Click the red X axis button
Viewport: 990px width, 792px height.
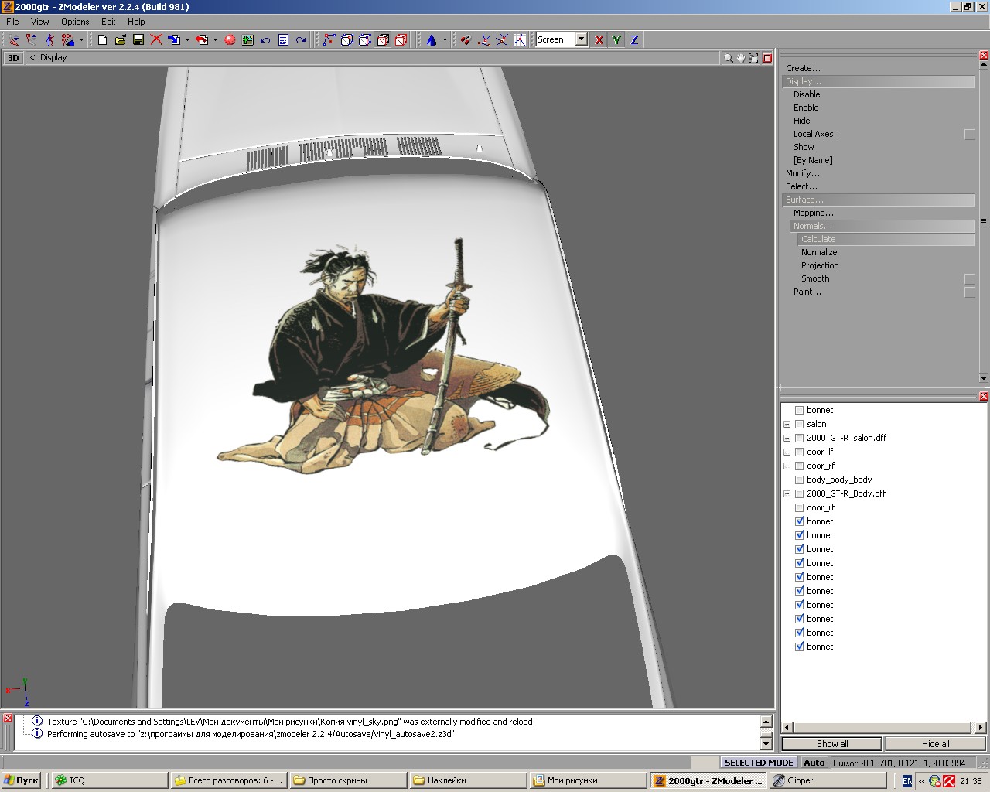pos(599,39)
